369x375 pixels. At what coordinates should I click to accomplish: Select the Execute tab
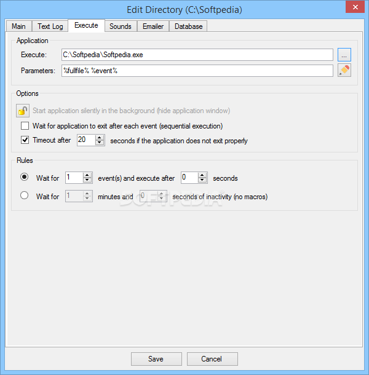(x=86, y=25)
